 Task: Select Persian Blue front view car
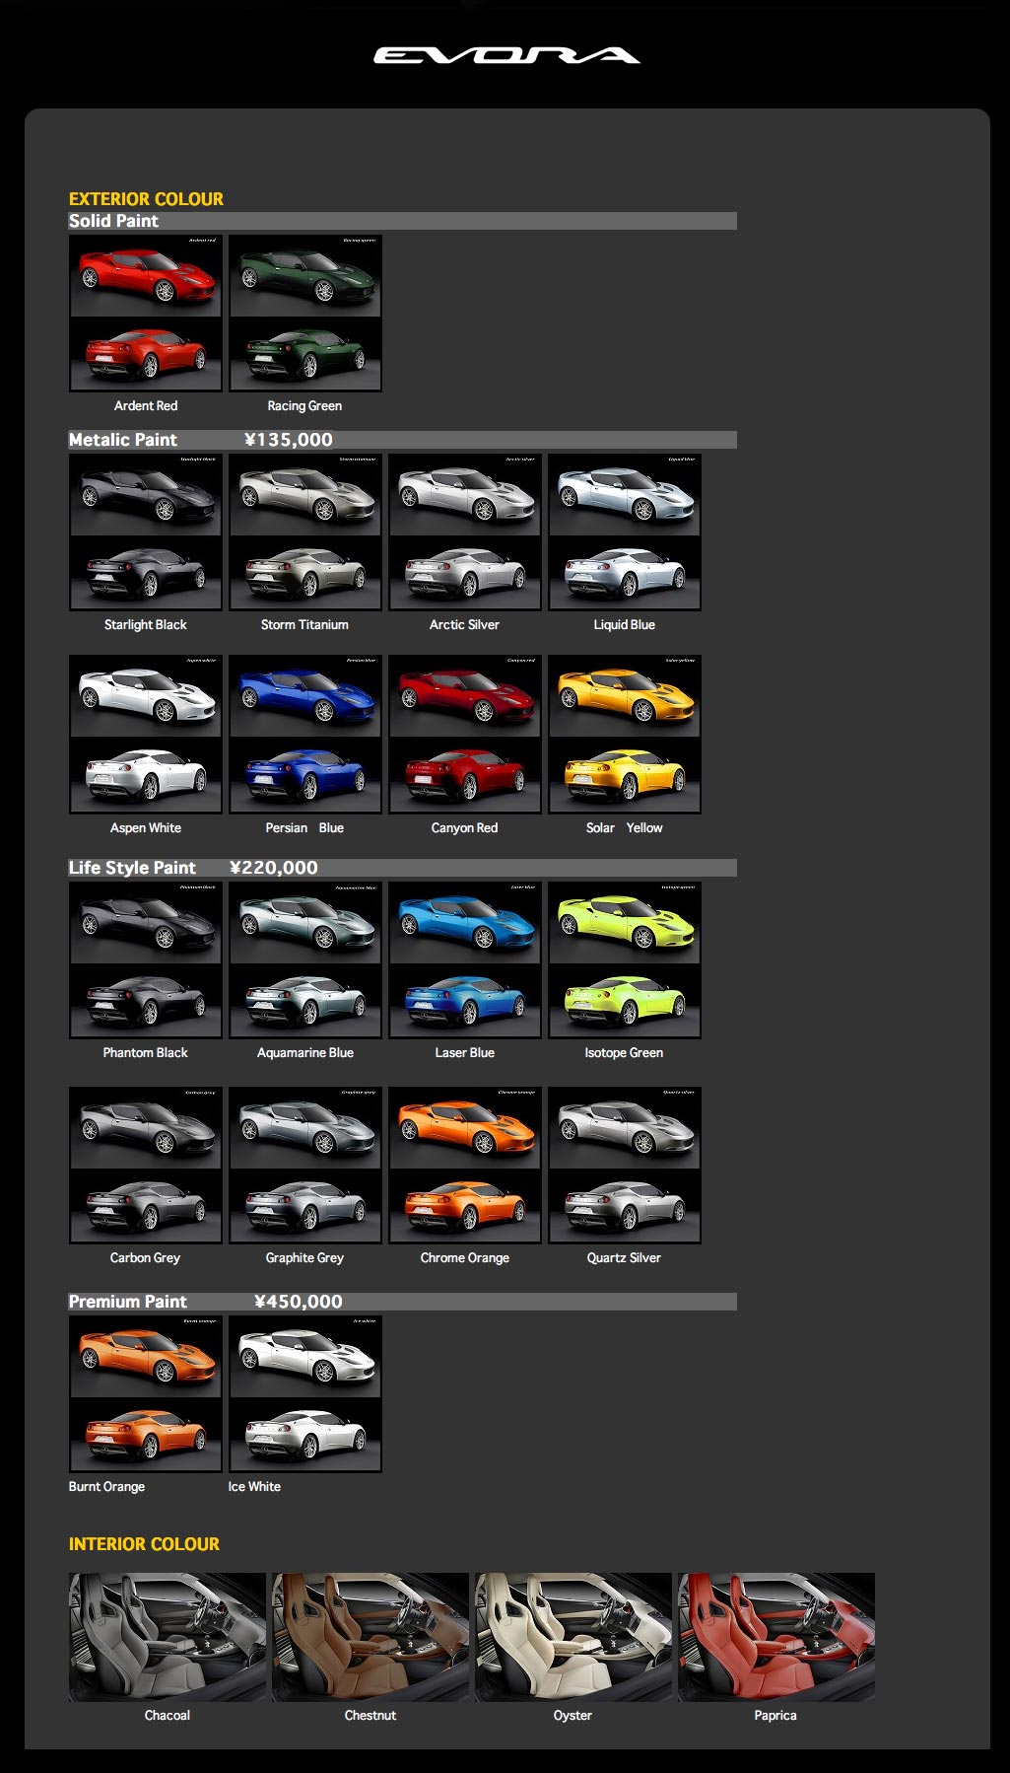[x=305, y=696]
